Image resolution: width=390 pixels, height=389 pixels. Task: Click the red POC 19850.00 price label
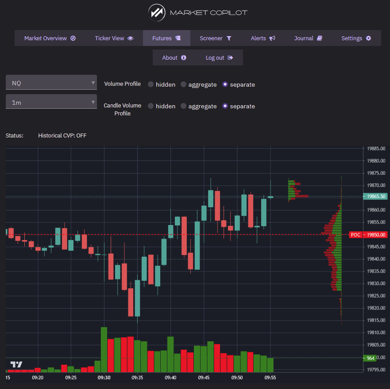click(x=368, y=235)
